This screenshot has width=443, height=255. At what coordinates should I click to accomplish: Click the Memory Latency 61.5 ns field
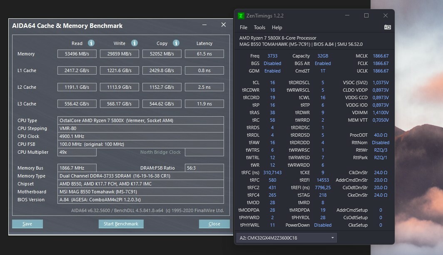tap(204, 54)
